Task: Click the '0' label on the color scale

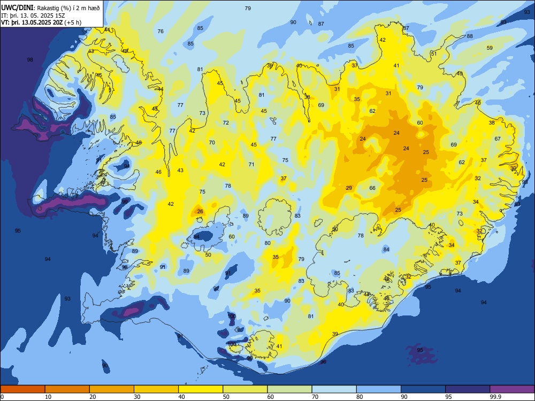Action: (x=2, y=397)
